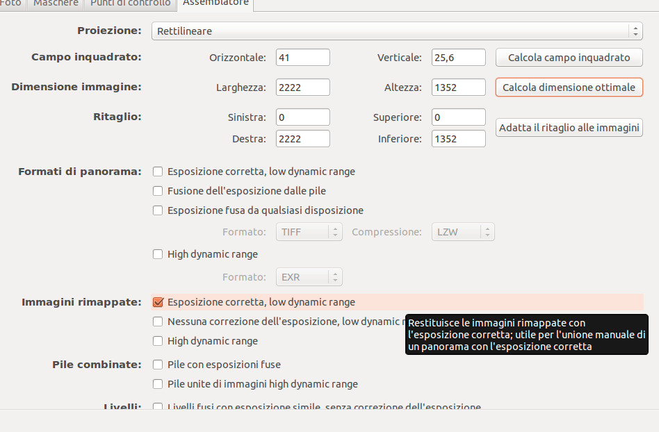Expand the LZW Compressione dropdown
Screen dimensions: 659x432
[462, 232]
